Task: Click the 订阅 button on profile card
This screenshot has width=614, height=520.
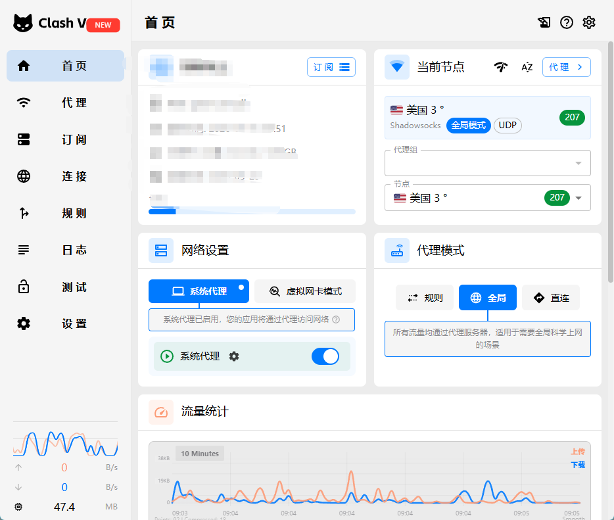Action: [331, 67]
